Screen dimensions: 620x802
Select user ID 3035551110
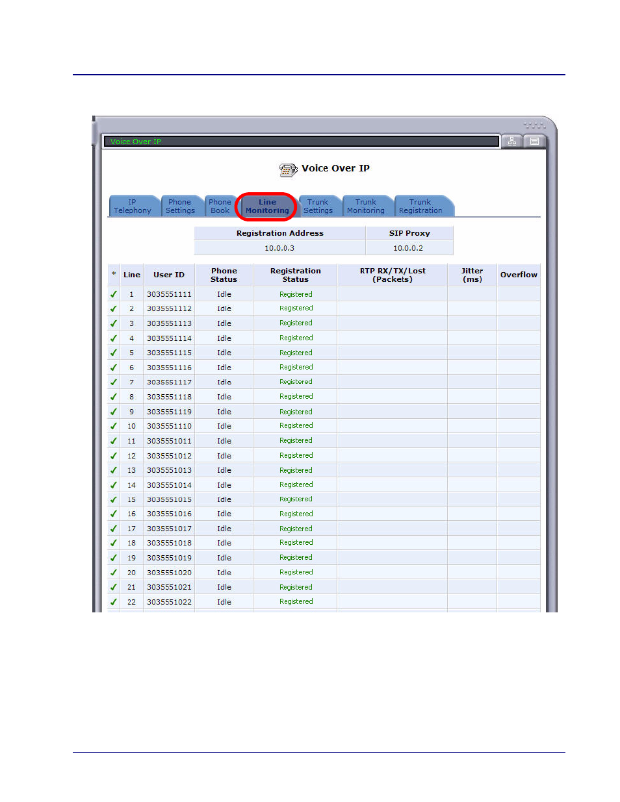tap(170, 426)
